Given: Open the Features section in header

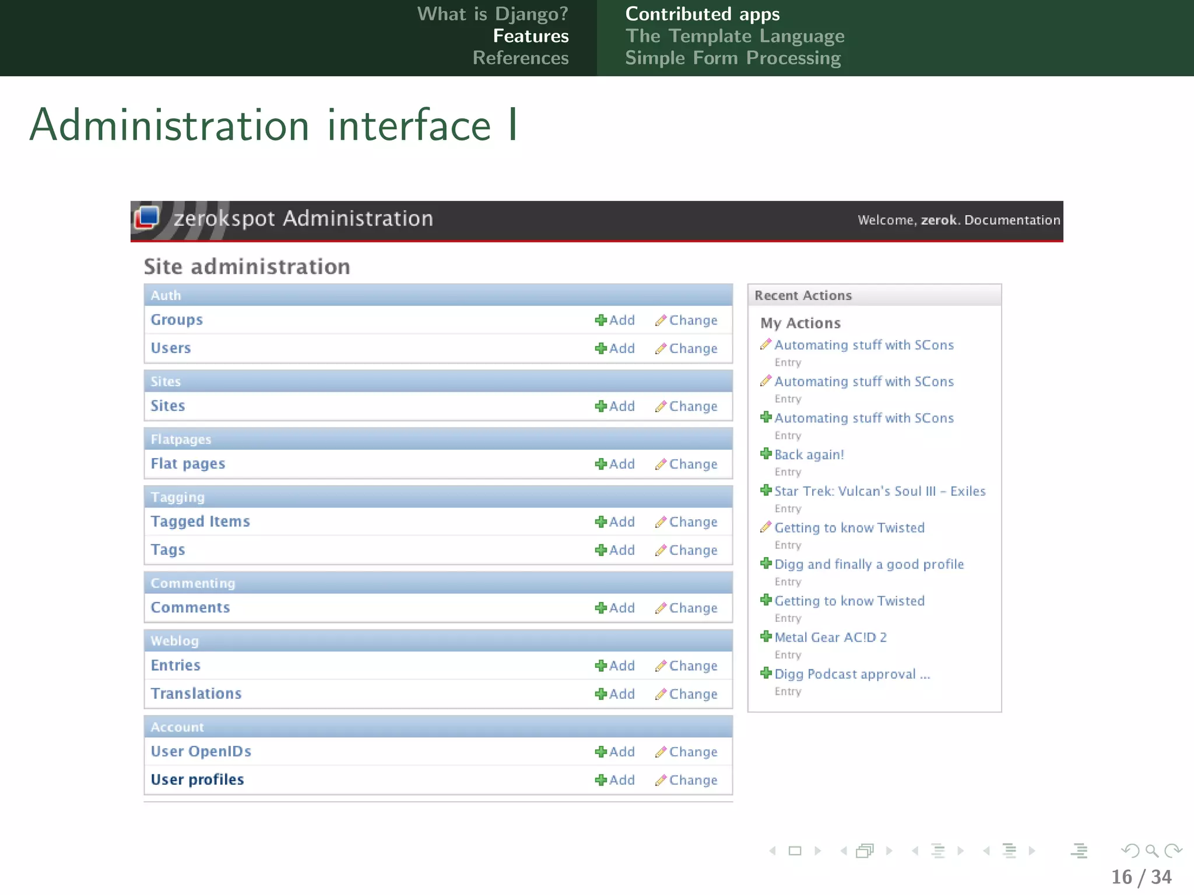Looking at the screenshot, I should [531, 36].
